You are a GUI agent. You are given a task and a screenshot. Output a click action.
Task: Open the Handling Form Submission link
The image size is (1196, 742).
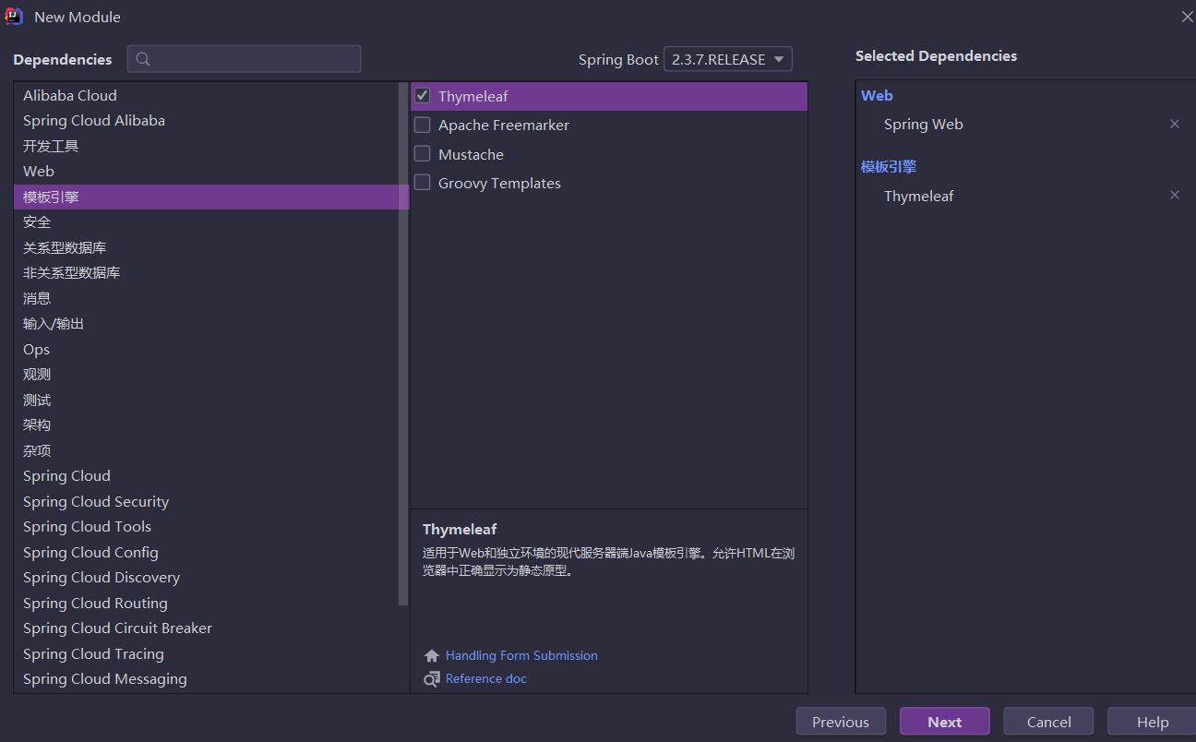tap(521, 655)
